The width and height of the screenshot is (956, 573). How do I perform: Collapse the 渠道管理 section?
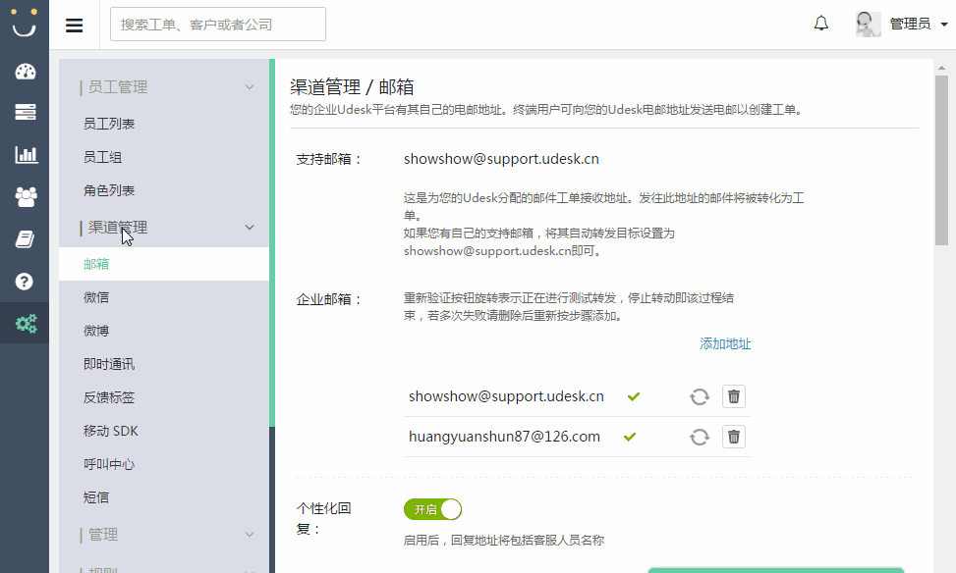click(x=250, y=228)
